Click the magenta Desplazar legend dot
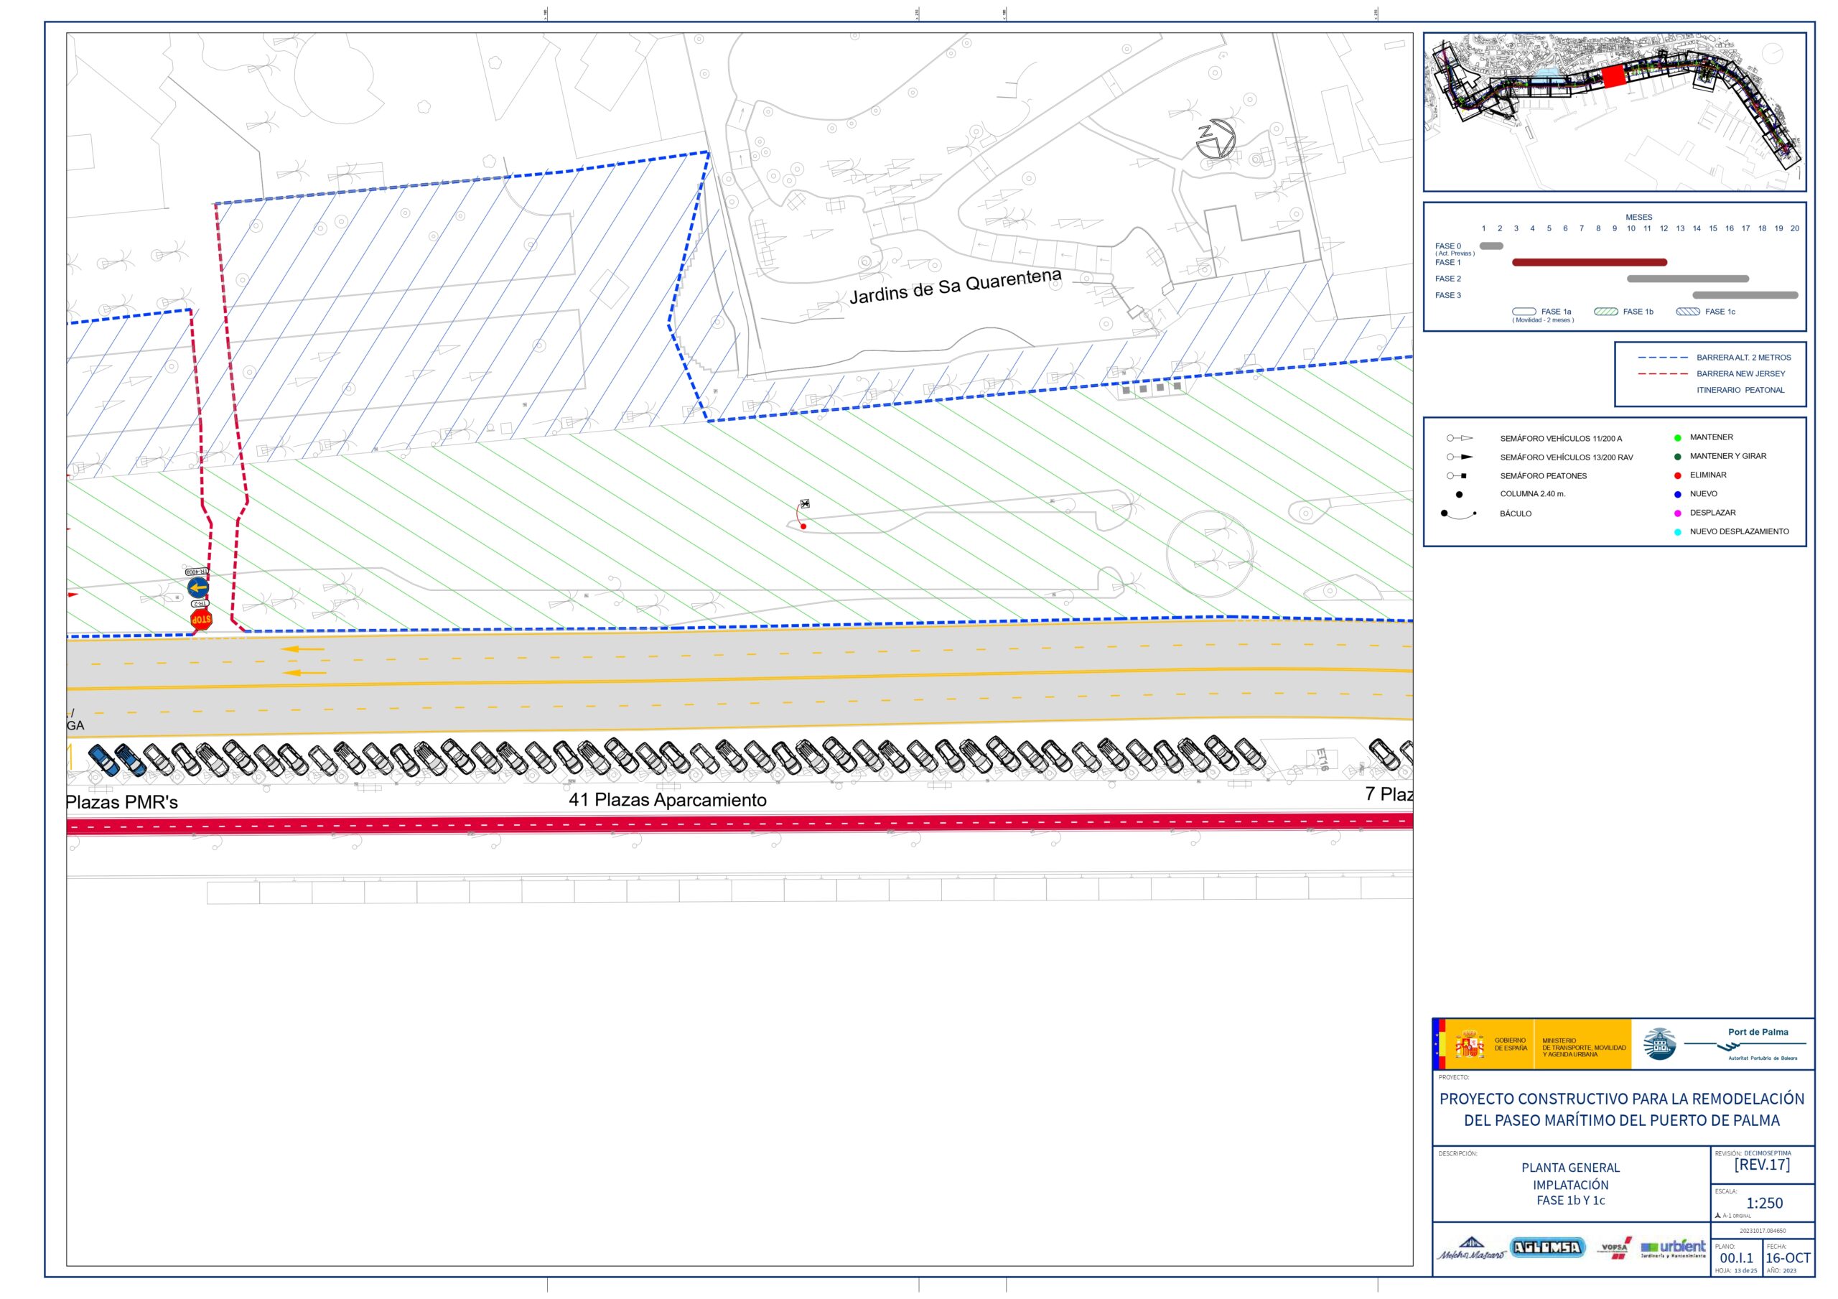Screen dimensions: 1838x1299 (1678, 513)
